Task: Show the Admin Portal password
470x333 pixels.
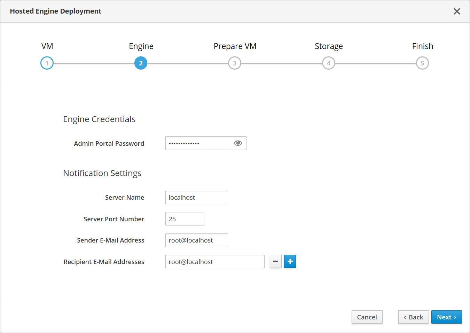Action: [x=238, y=143]
